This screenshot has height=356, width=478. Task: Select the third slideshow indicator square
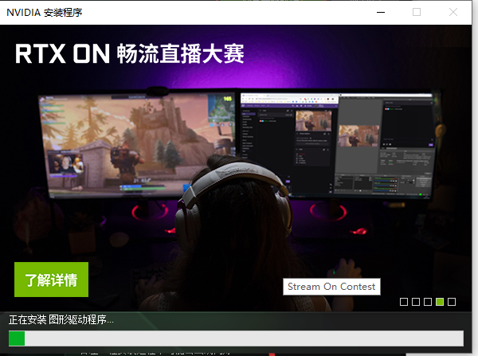point(428,302)
